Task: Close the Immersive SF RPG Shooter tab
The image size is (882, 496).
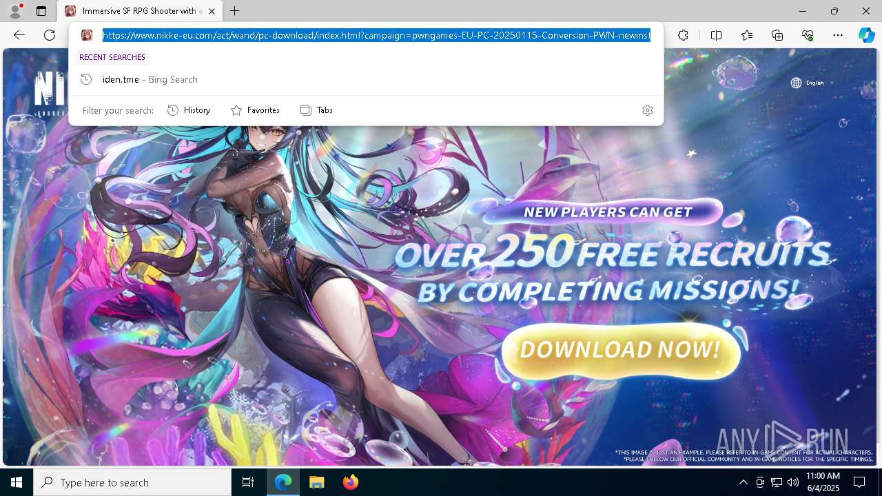Action: (212, 11)
